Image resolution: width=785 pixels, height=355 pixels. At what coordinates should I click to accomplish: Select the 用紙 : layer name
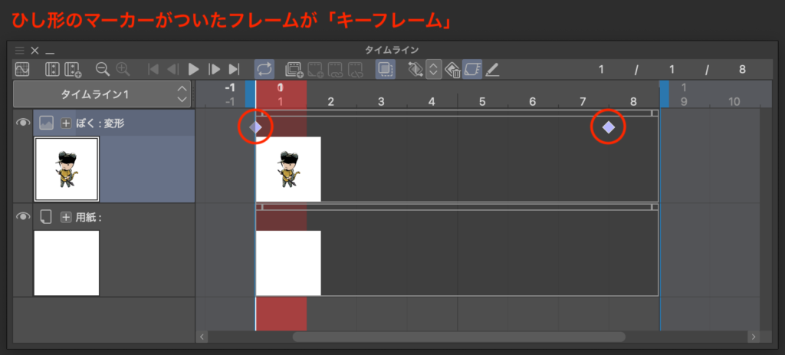point(89,217)
